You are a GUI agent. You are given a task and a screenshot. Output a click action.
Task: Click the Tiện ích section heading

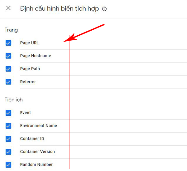click(x=14, y=100)
